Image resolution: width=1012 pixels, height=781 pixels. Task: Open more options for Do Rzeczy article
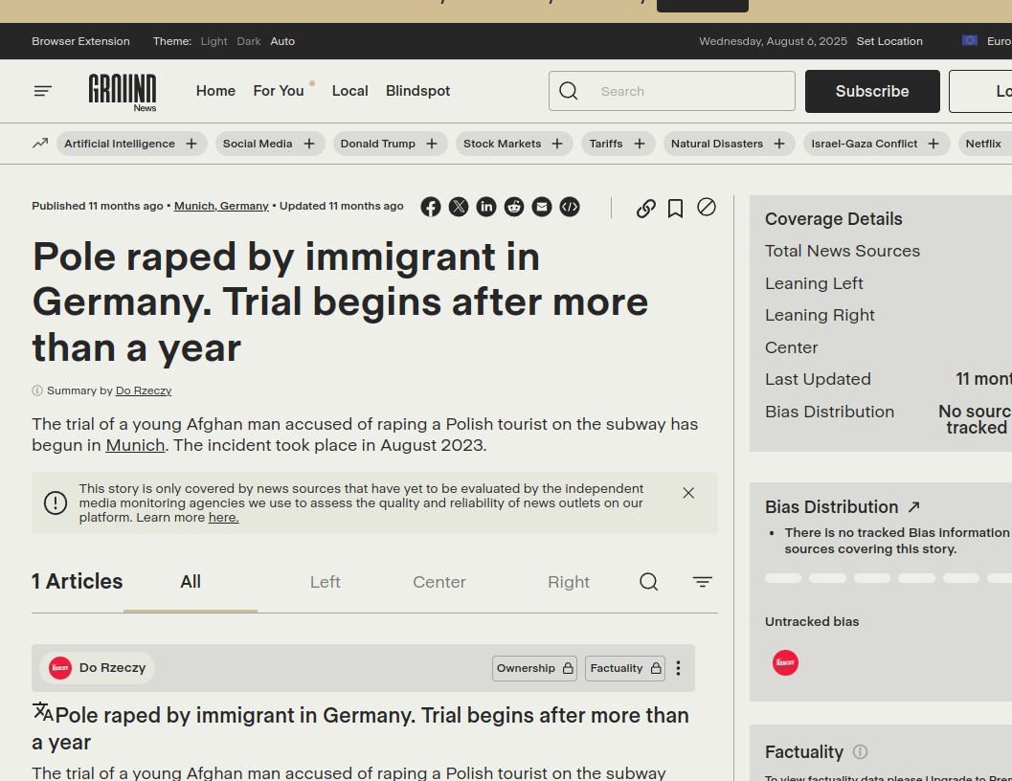(x=678, y=668)
